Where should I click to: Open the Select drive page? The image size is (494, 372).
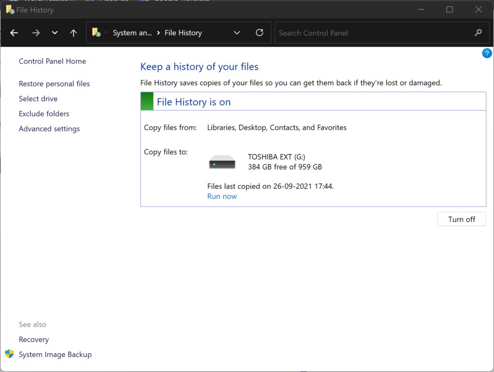coord(38,98)
